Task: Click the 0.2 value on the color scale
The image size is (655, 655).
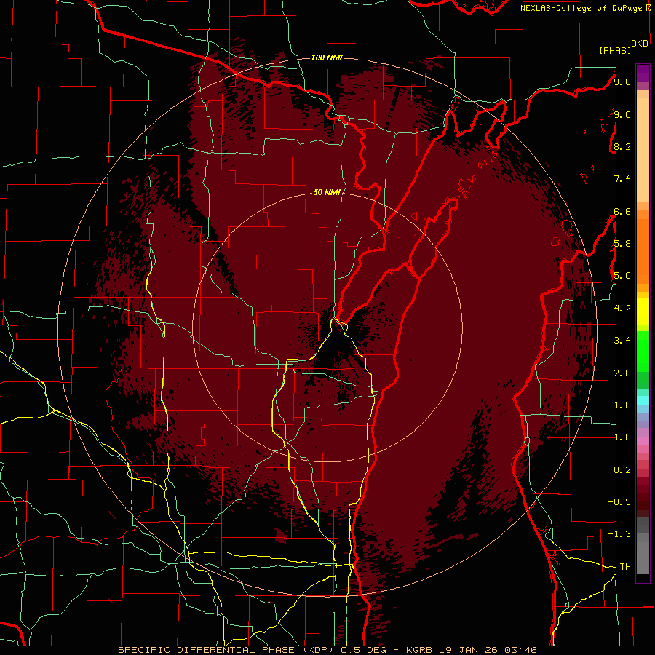Action: [622, 470]
